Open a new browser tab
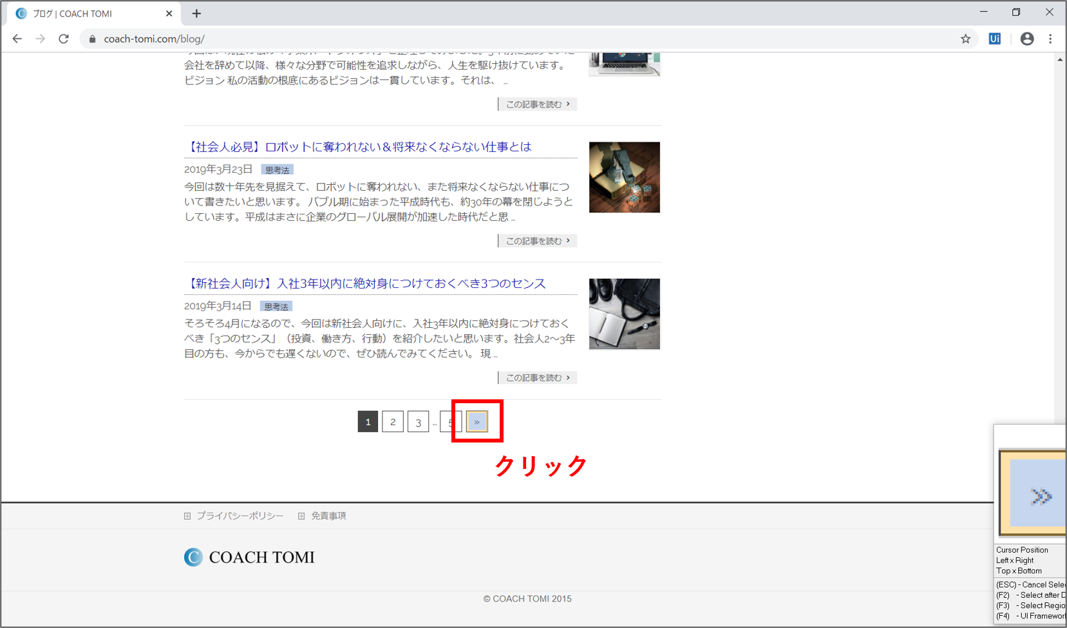This screenshot has width=1067, height=628. (x=196, y=14)
